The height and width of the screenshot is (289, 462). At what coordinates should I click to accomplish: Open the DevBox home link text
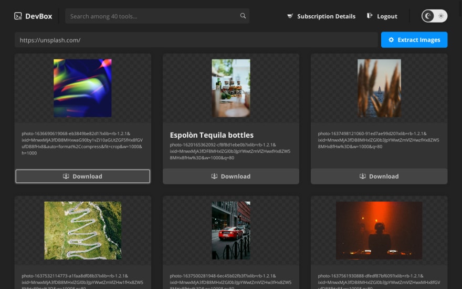click(39, 16)
